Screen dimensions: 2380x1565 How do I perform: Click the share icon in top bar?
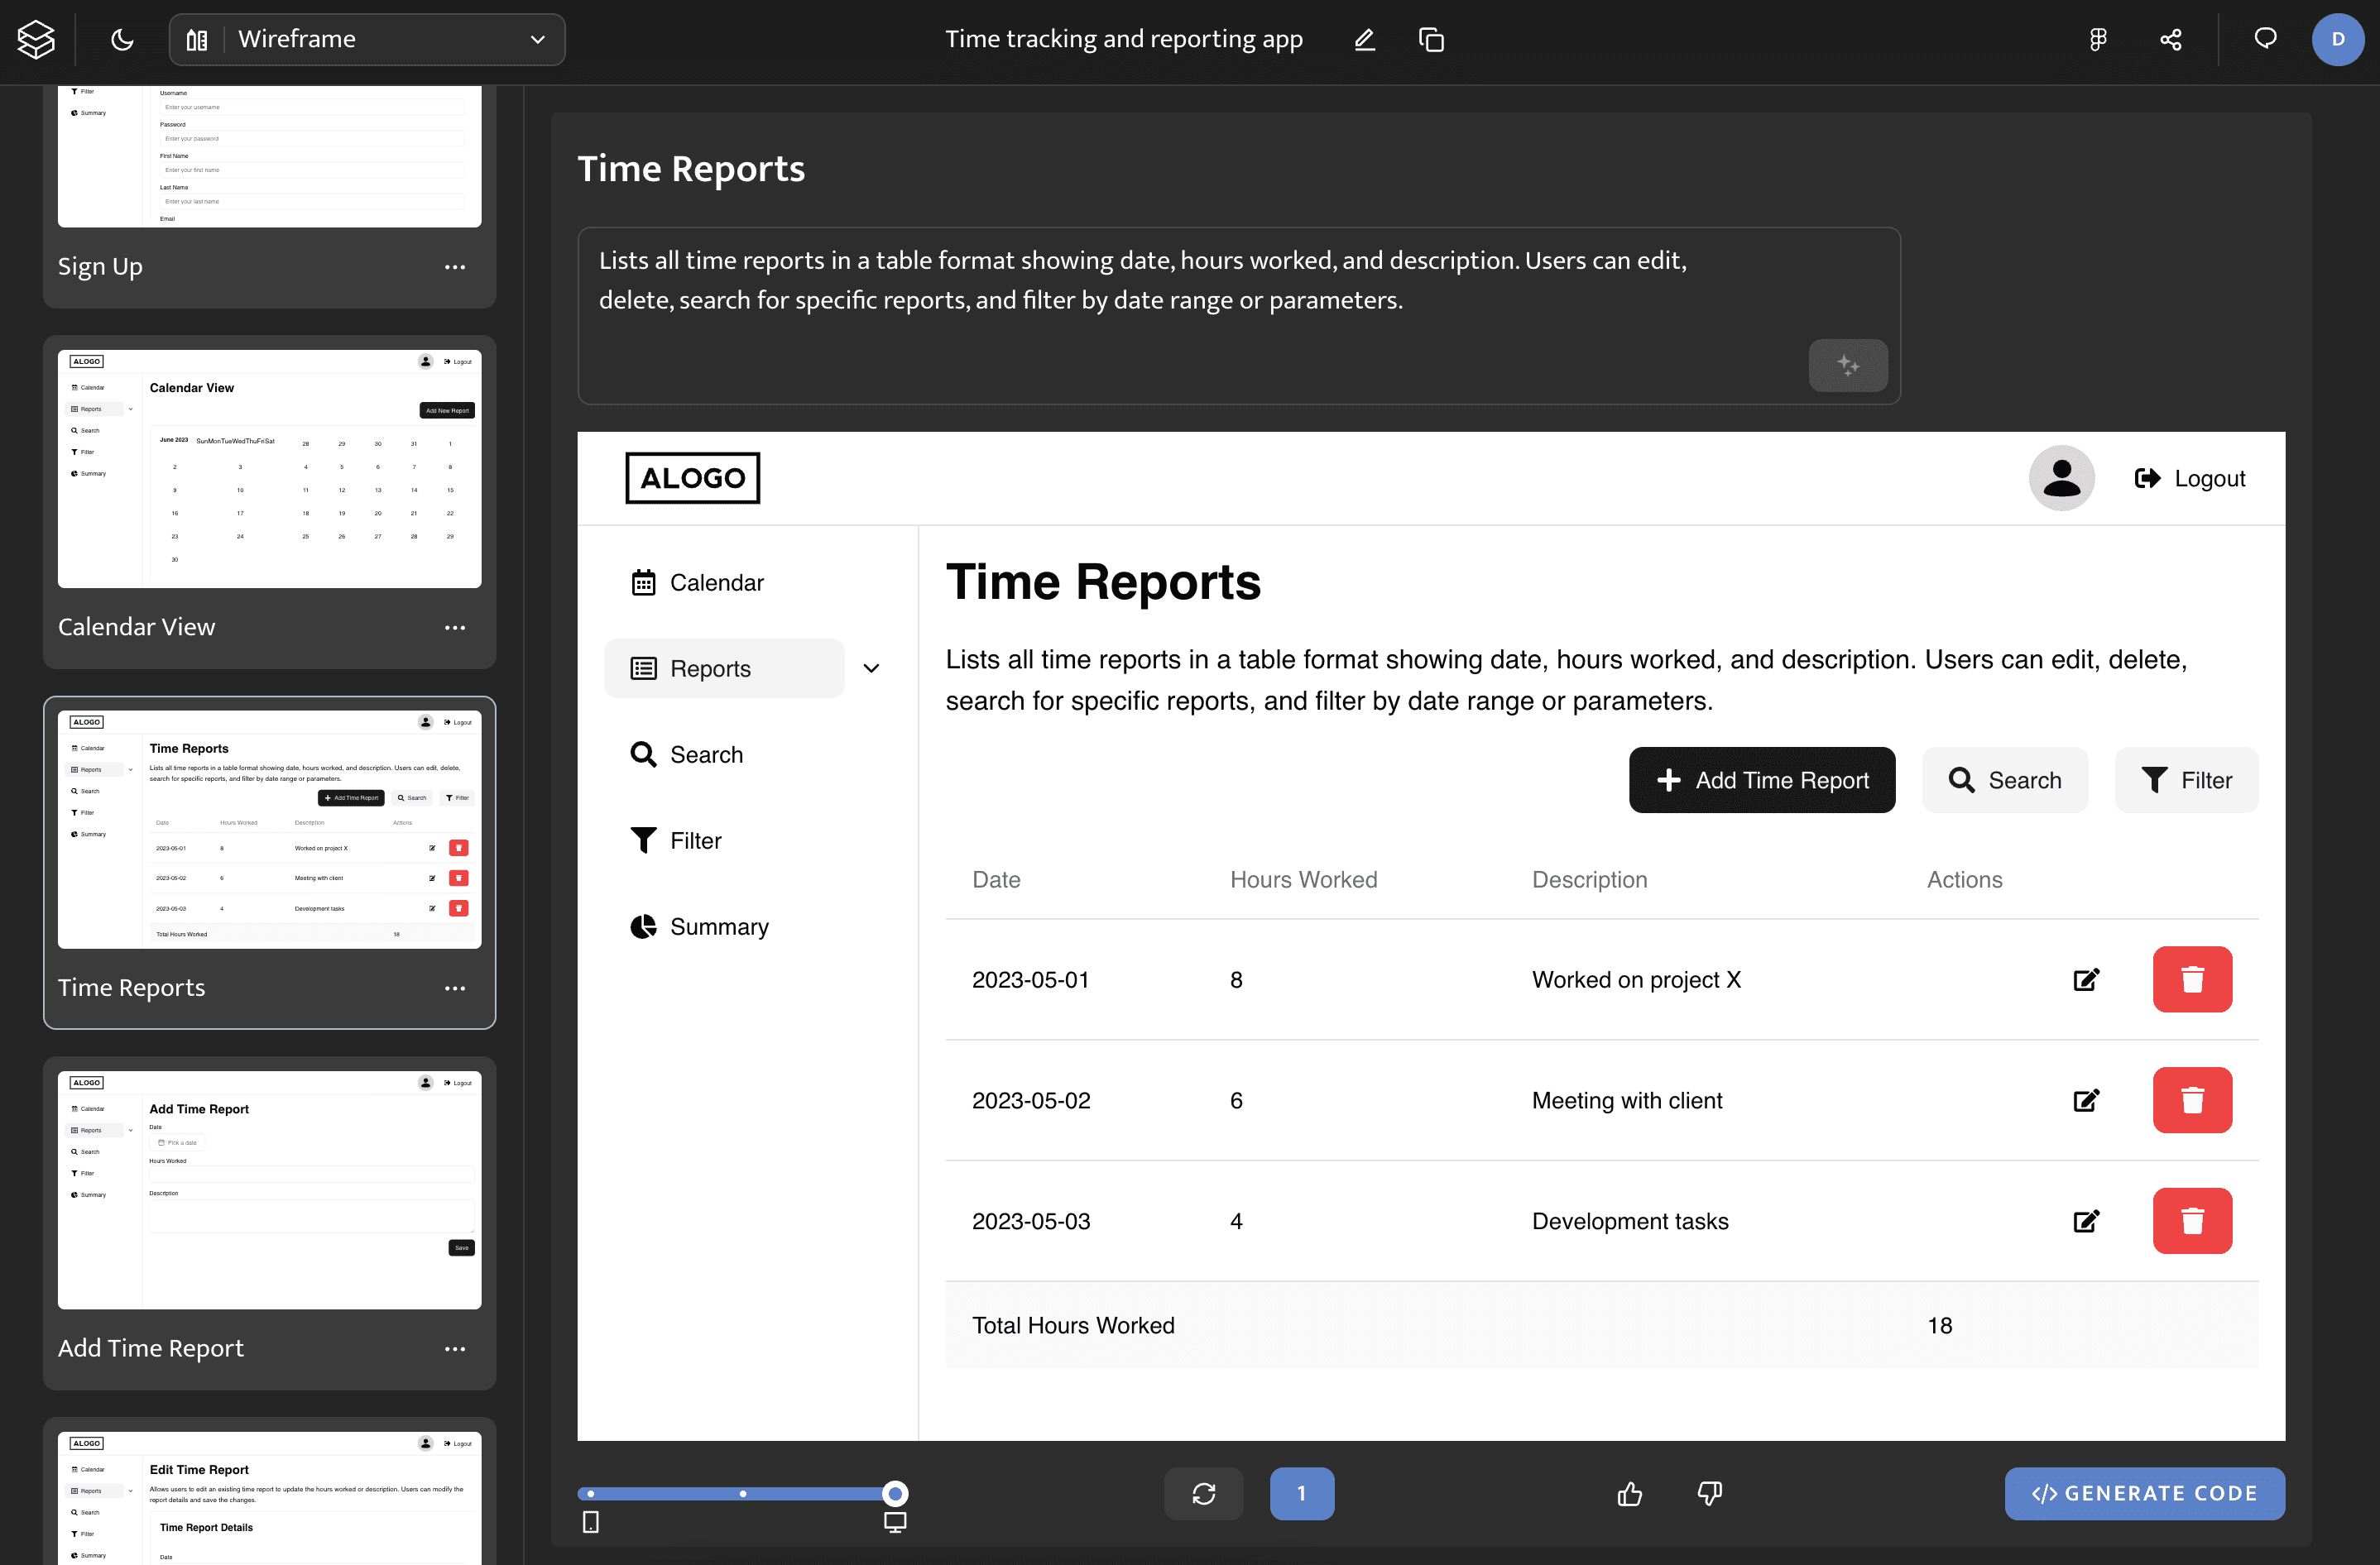click(x=2170, y=39)
